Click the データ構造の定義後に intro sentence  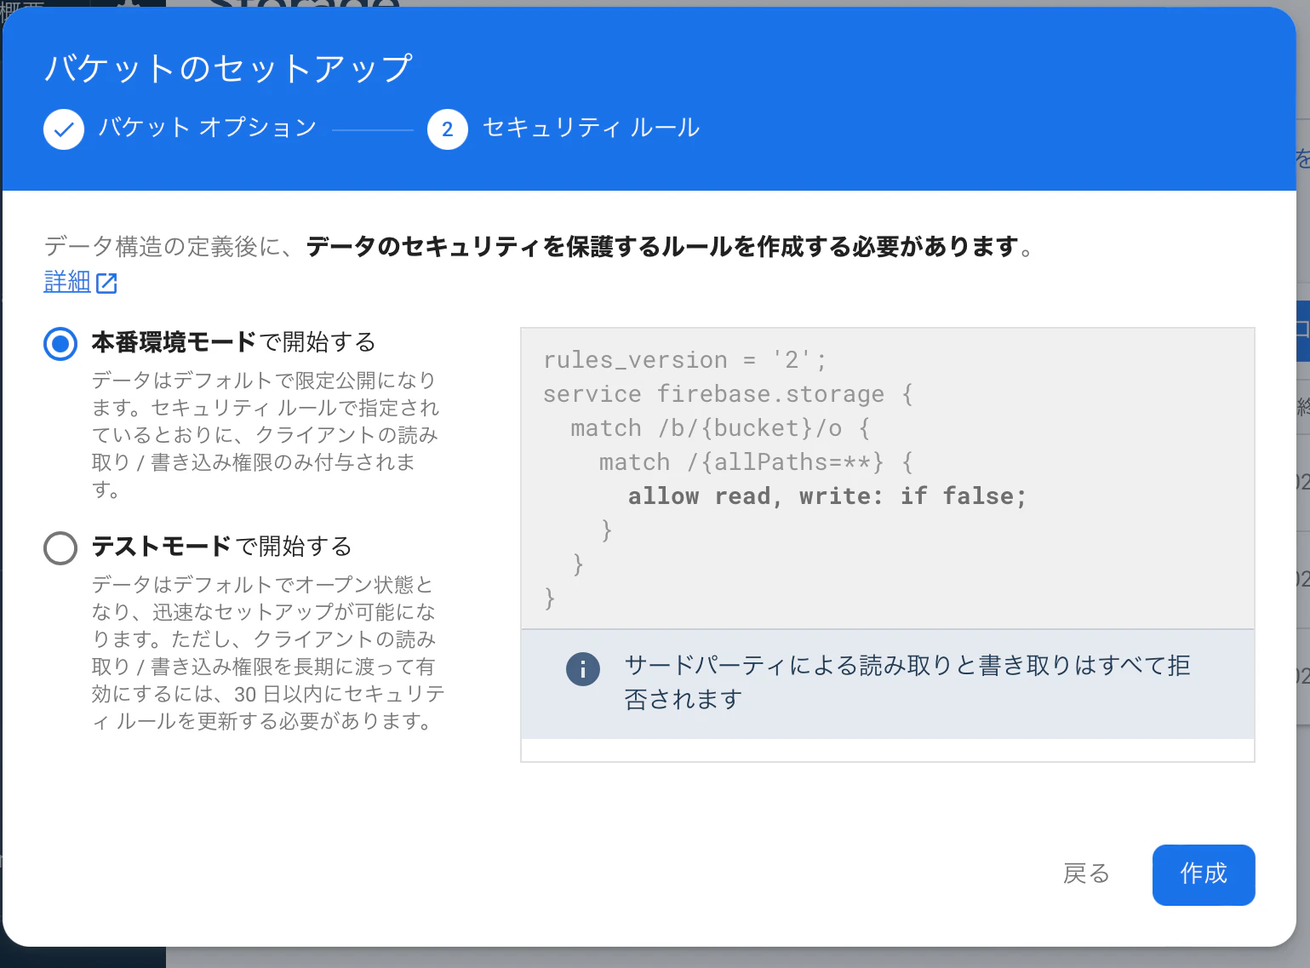click(x=540, y=247)
